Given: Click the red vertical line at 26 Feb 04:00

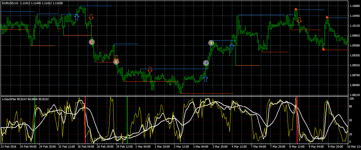Looking at the screenshot, I should pyautogui.click(x=85, y=120).
